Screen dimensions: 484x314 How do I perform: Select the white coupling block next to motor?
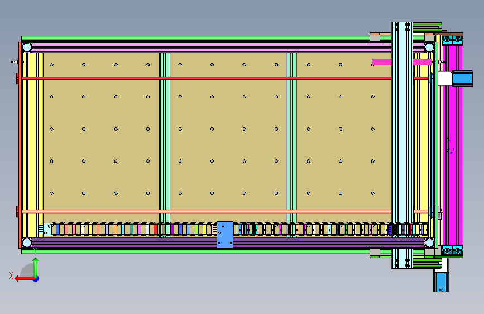point(445,78)
